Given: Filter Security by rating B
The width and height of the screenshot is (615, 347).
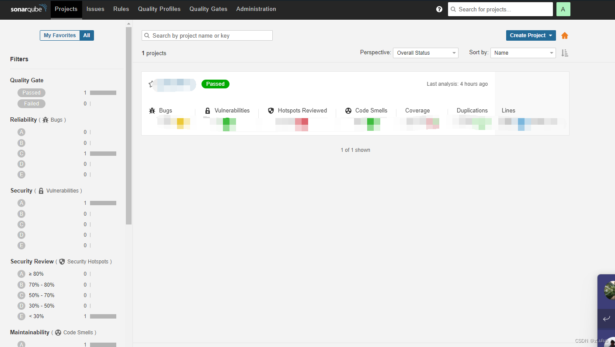Looking at the screenshot, I should (x=21, y=214).
